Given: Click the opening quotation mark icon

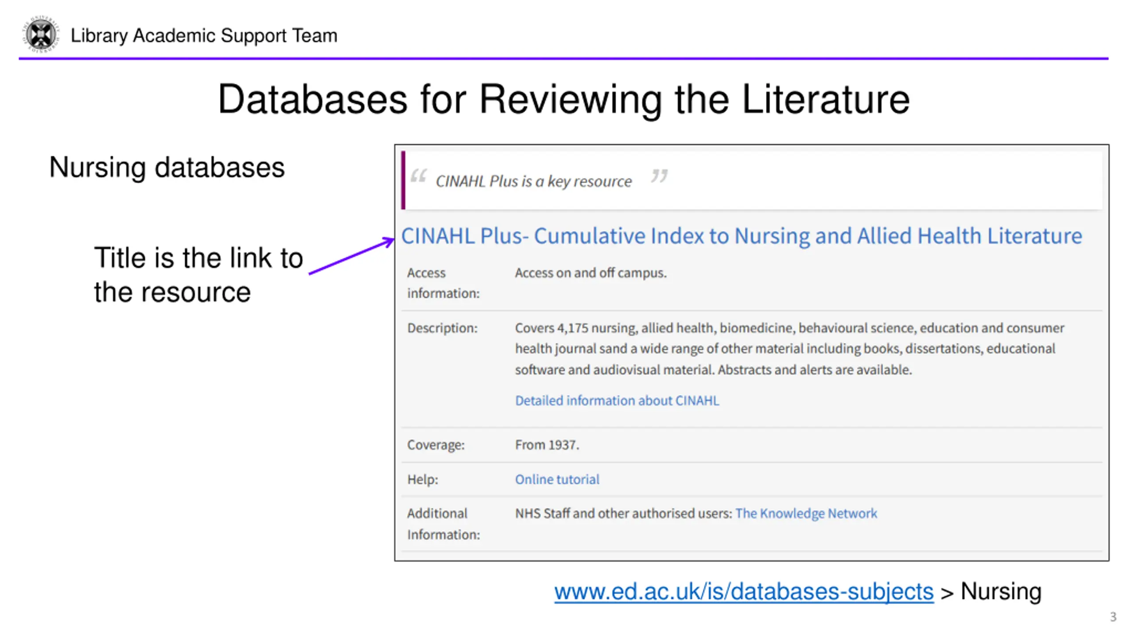Looking at the screenshot, I should click(418, 176).
